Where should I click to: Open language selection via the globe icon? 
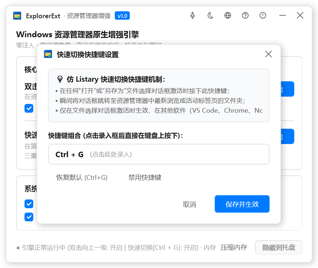(228, 16)
